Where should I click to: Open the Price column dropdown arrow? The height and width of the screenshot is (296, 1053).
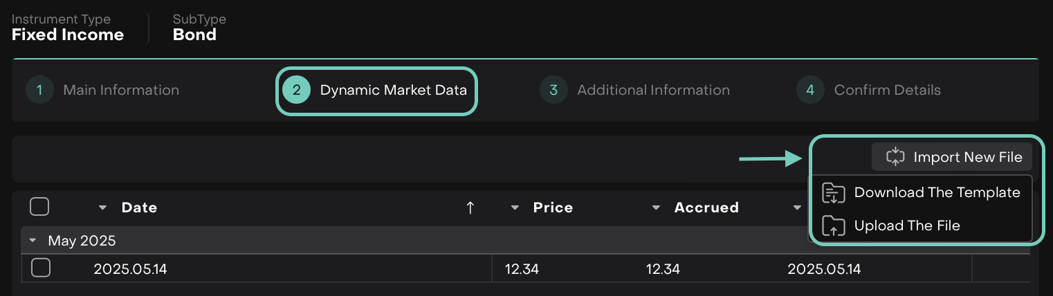[x=515, y=207]
